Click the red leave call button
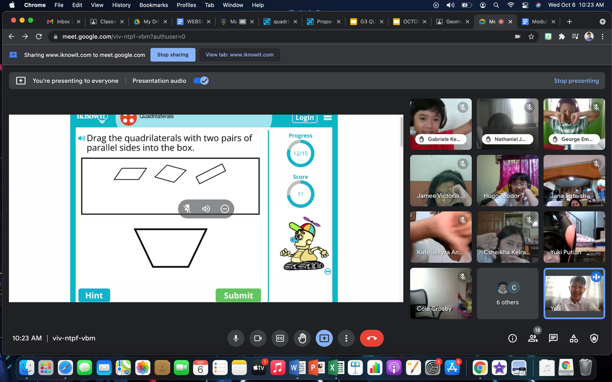 click(x=372, y=338)
